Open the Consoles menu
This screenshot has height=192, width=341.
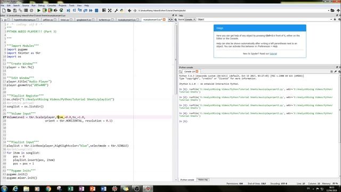(52, 5)
